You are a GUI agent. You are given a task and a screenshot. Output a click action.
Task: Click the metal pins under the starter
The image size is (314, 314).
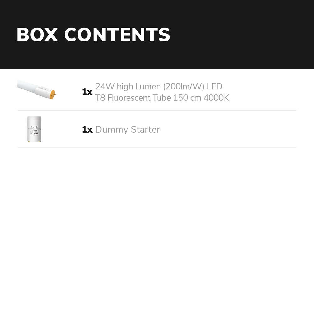tap(34, 141)
